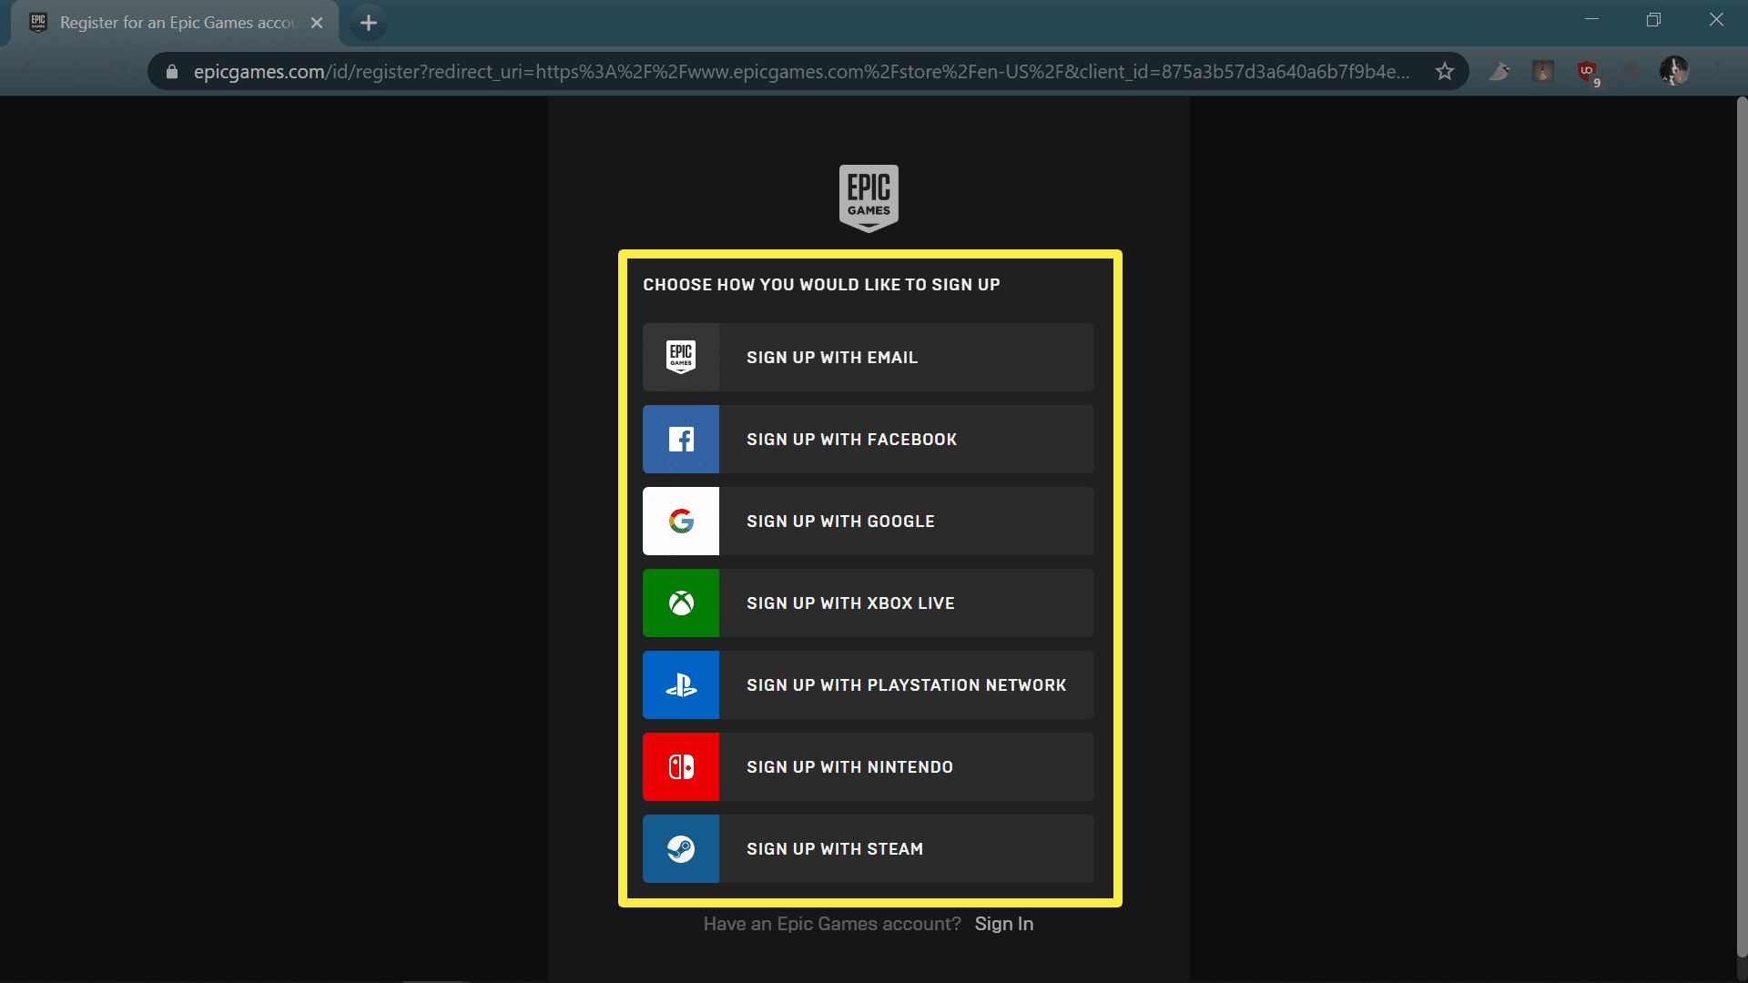Click the Nintendo Switch logo icon
Image resolution: width=1748 pixels, height=983 pixels.
pos(681,767)
